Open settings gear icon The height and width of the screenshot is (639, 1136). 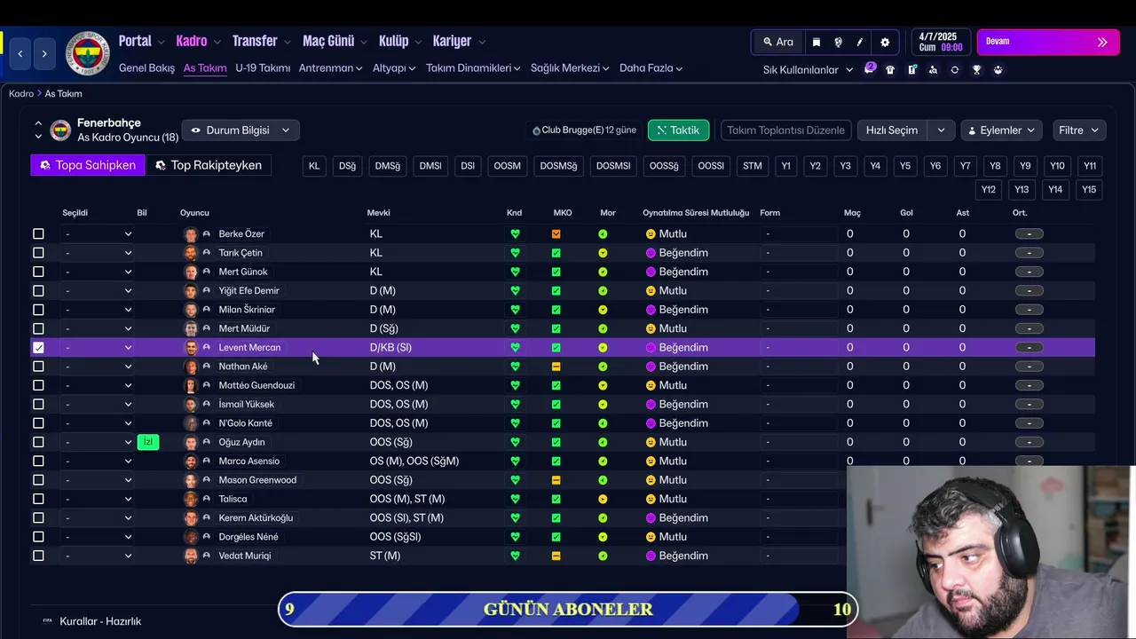[x=885, y=42]
